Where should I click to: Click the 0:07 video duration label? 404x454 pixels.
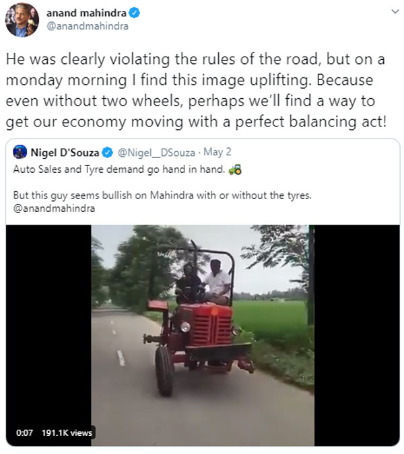coord(24,433)
